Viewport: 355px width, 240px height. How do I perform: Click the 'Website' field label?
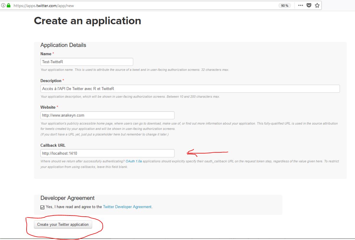click(48, 107)
